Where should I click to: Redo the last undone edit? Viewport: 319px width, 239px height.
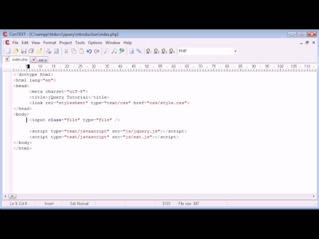click(97, 51)
